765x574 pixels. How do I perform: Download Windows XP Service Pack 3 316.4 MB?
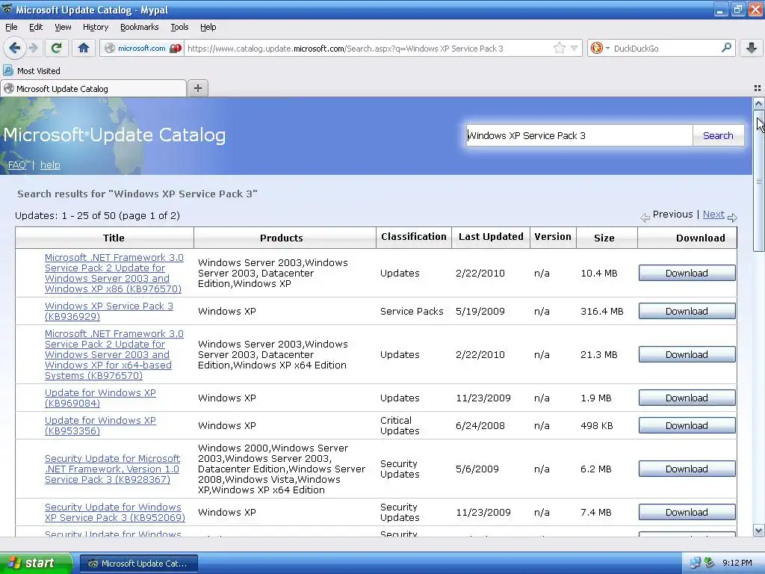tap(687, 311)
